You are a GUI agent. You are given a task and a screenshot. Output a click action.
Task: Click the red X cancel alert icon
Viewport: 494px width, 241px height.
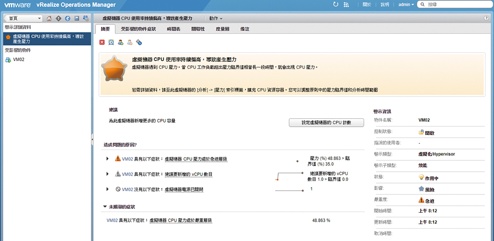pyautogui.click(x=102, y=42)
